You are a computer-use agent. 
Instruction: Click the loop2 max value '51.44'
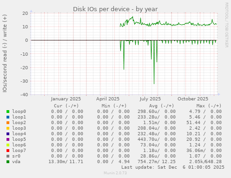[193, 123]
